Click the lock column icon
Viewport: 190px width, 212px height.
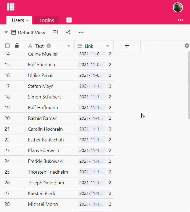click(x=17, y=46)
